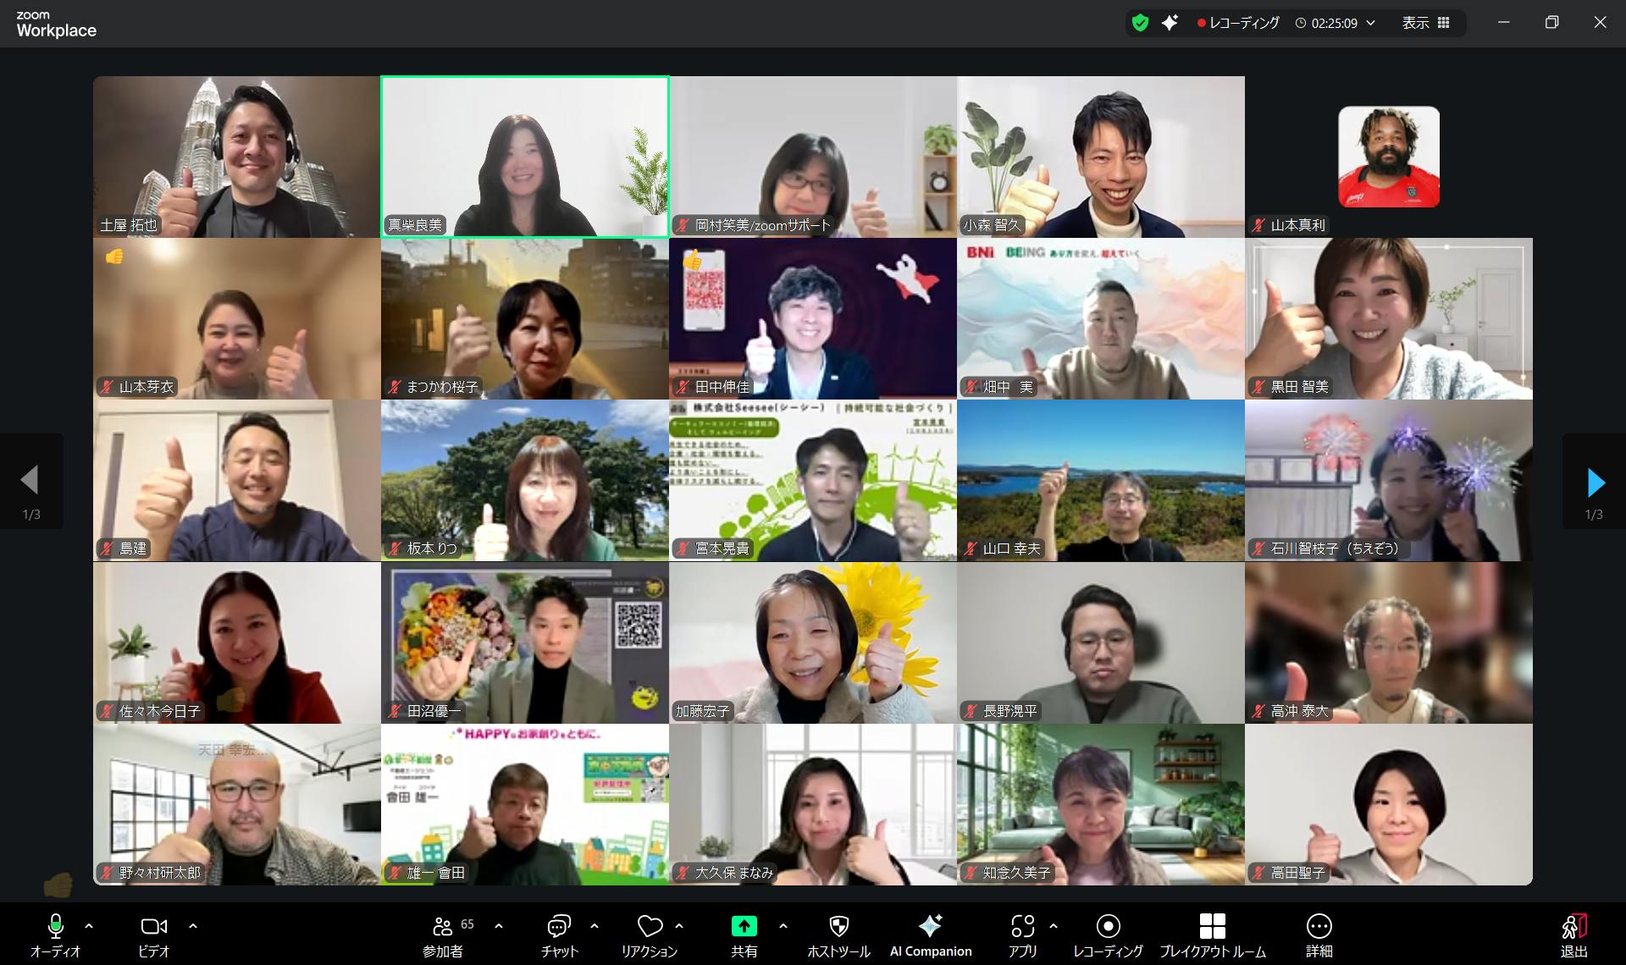The height and width of the screenshot is (965, 1626).
Task: Expand the share options arrow beside 共有
Action: [x=783, y=926]
